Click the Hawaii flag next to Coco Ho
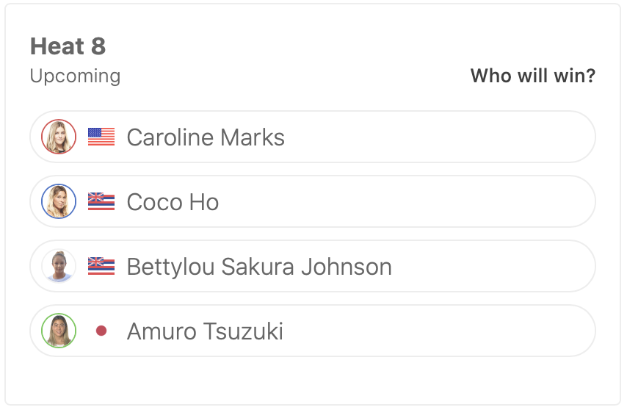Viewport: 627px width, 410px height. tap(101, 201)
